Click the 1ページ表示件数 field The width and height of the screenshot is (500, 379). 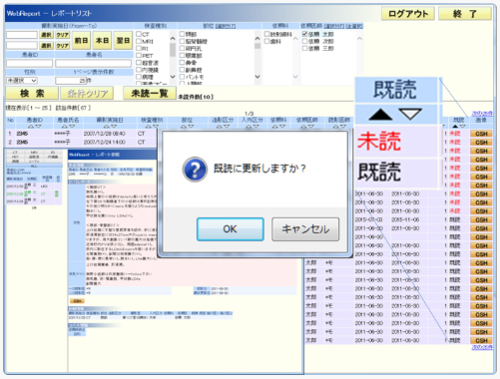pos(71,81)
